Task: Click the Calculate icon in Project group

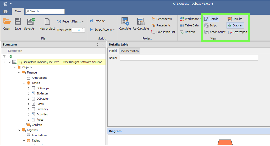Action: point(125,22)
